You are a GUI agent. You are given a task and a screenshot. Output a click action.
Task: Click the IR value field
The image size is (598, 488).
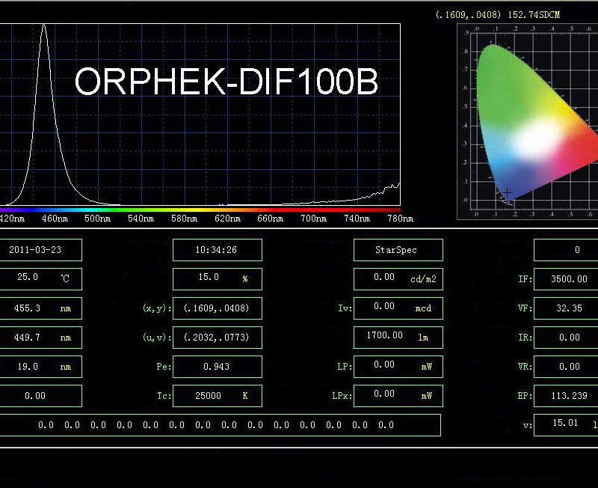[x=566, y=338]
